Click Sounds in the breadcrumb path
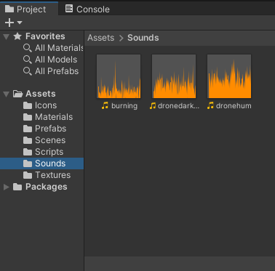 coord(143,38)
